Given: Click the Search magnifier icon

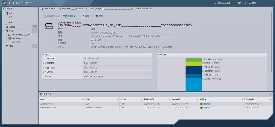Looking at the screenshot, I should [250, 3].
